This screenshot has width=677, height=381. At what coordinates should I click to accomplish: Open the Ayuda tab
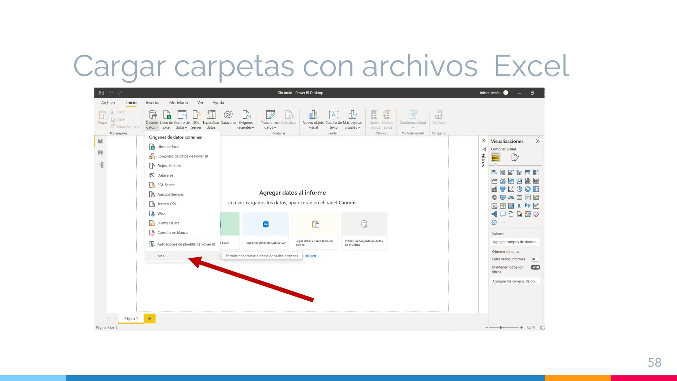218,103
